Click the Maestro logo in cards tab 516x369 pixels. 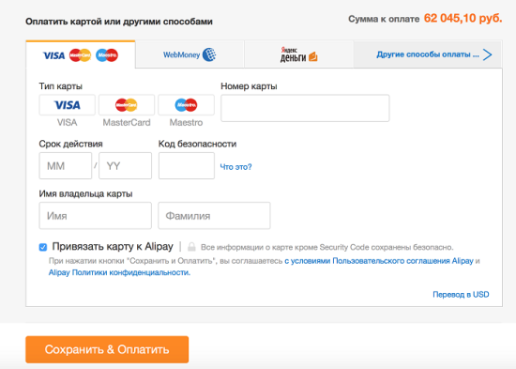click(x=107, y=55)
